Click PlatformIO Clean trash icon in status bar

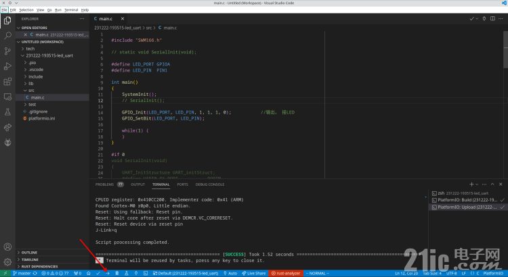[117, 273]
